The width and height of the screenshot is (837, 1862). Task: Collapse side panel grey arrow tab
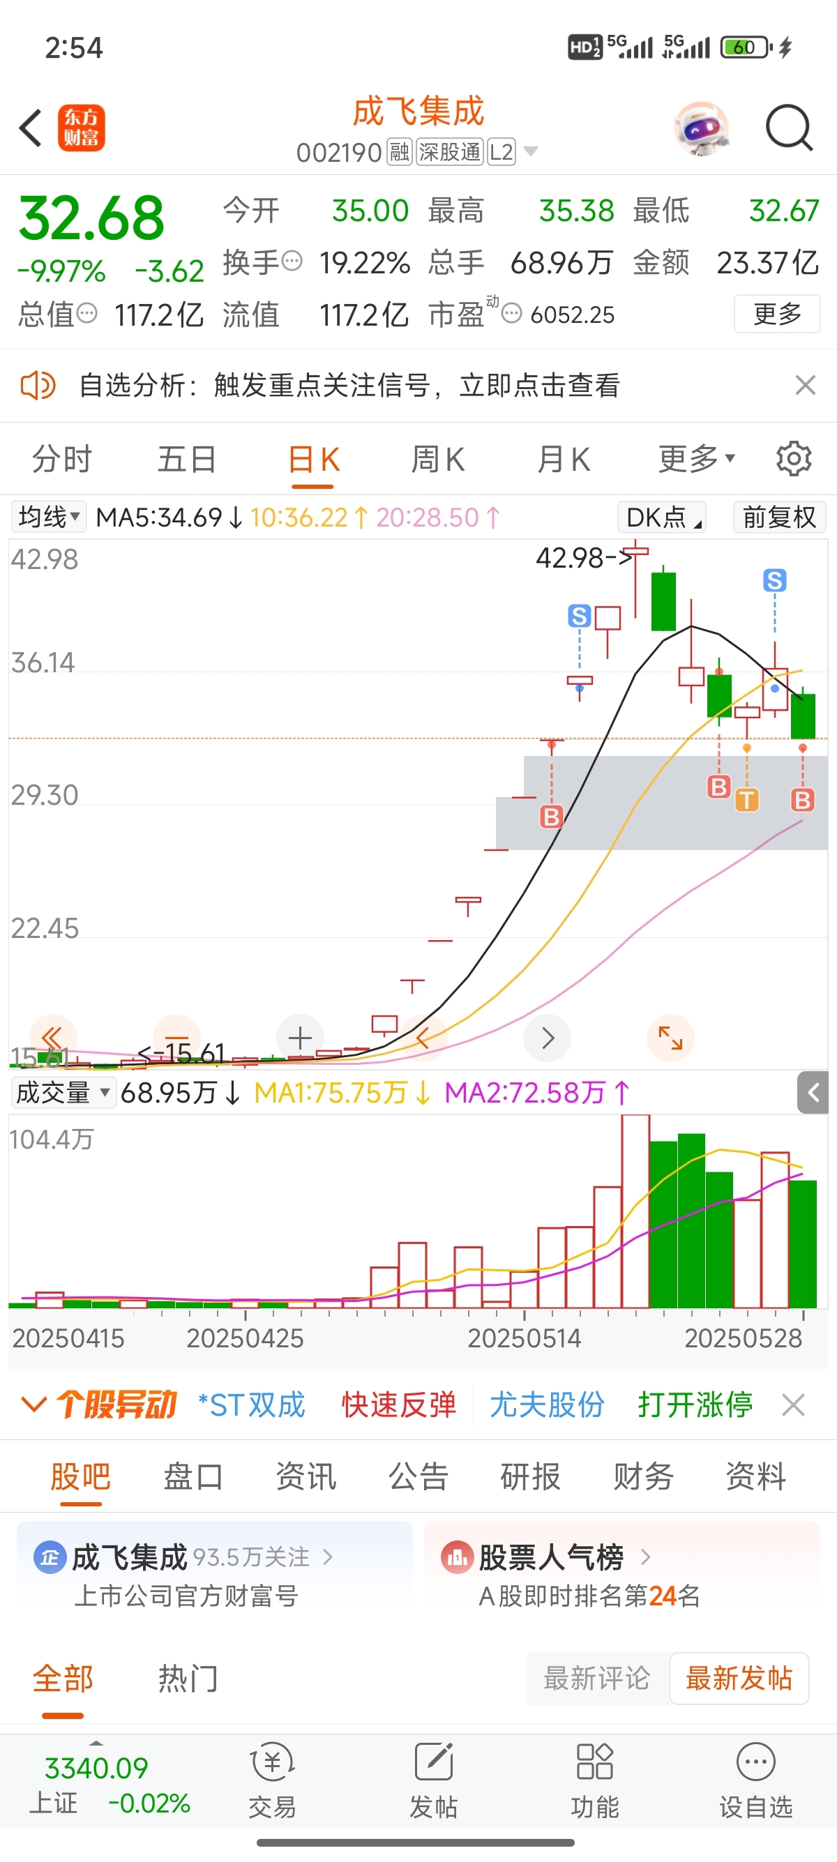click(x=813, y=1092)
